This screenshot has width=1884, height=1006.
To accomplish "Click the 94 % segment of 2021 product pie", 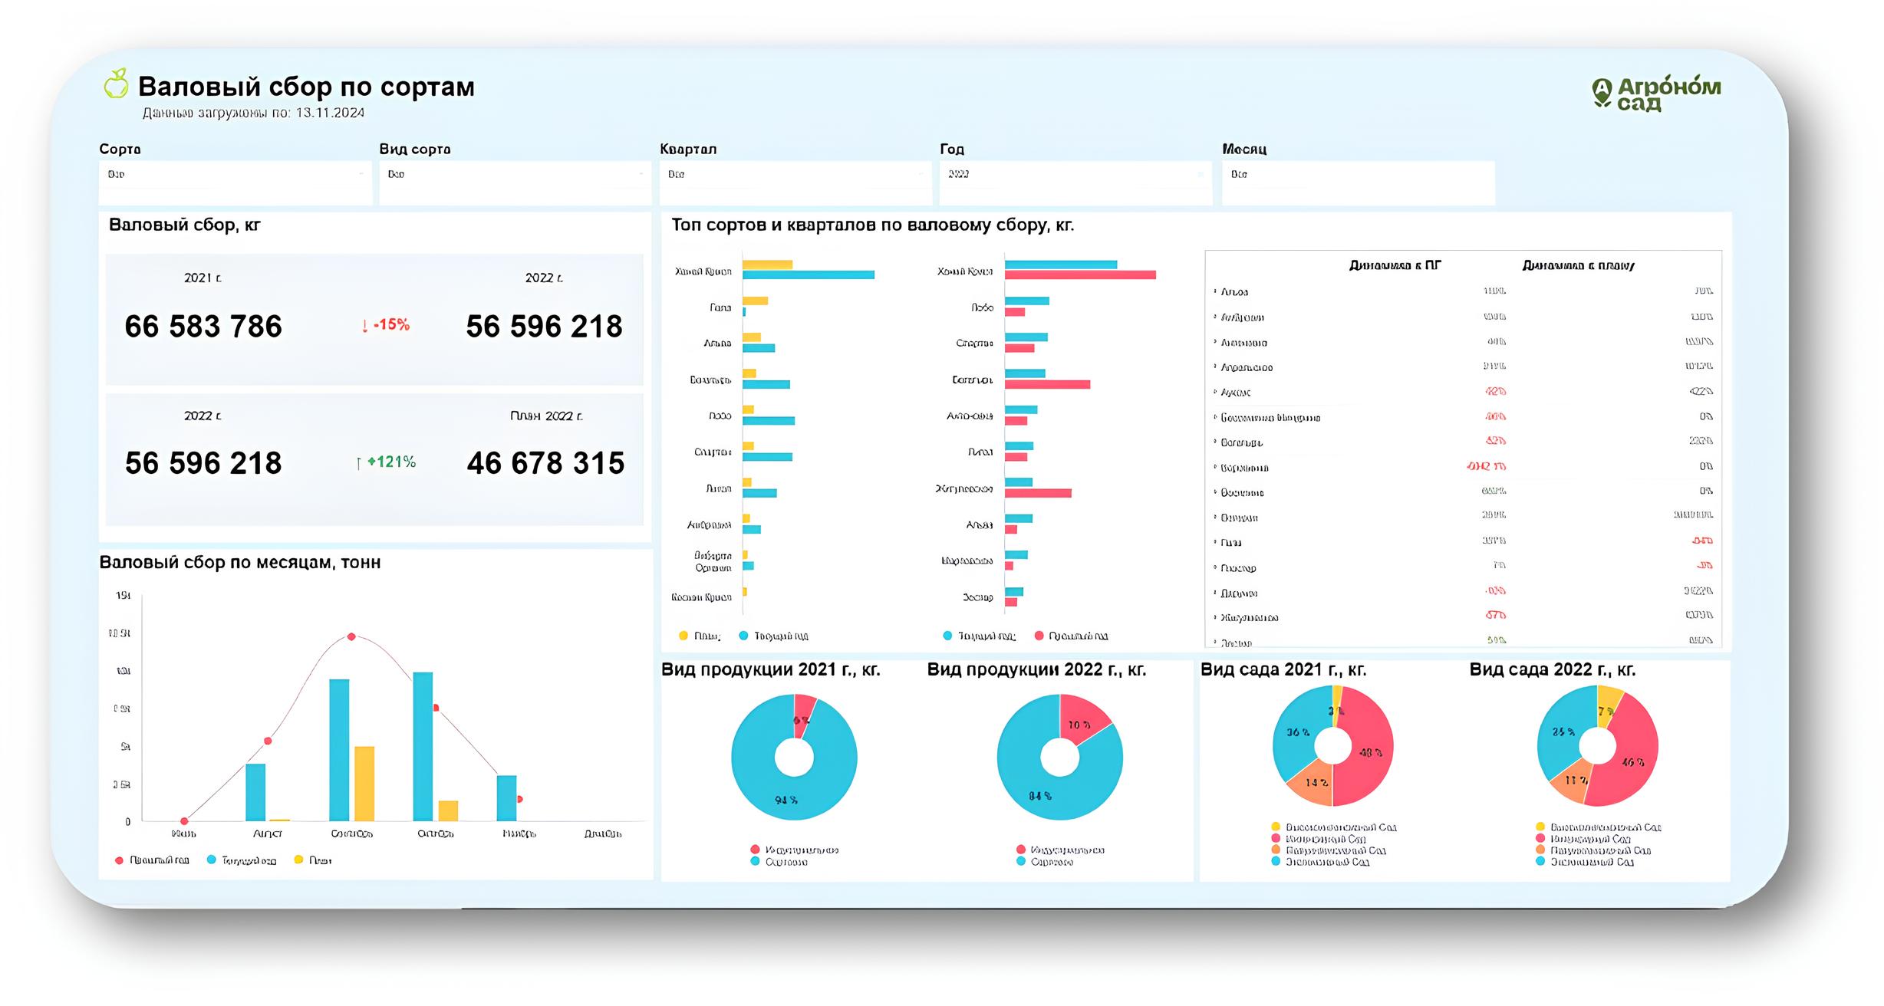I will (786, 800).
